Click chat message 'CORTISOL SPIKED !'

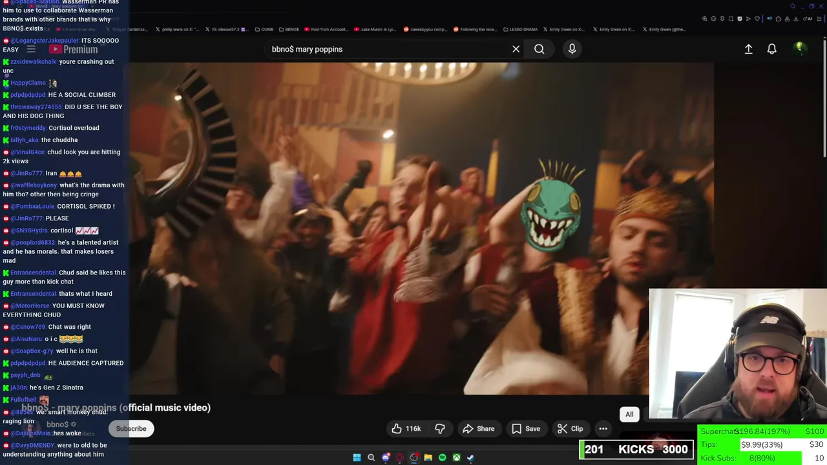86,207
